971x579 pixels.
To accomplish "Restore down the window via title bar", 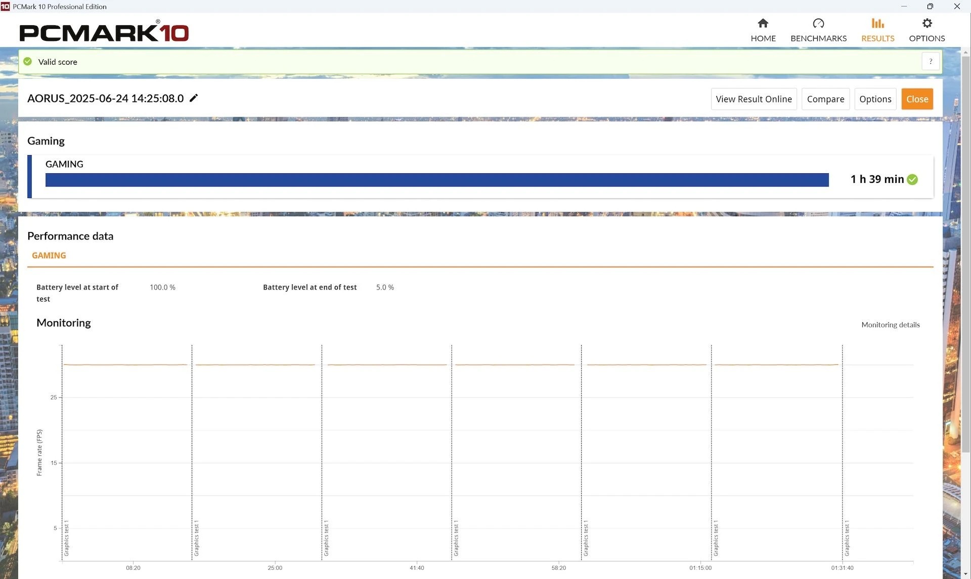I will coord(930,7).
